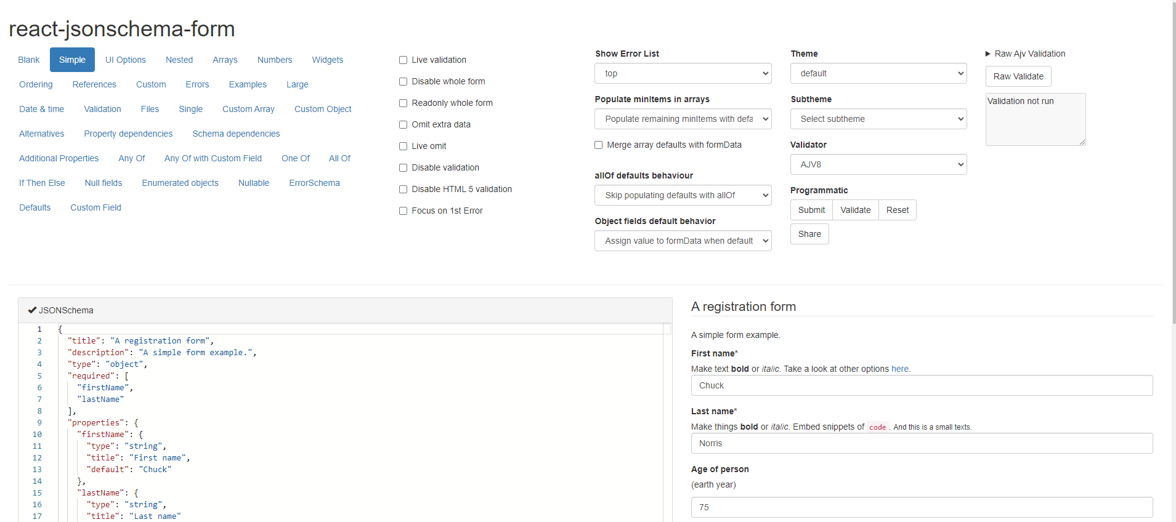
Task: Open the Errors sample tab
Action: [x=197, y=84]
